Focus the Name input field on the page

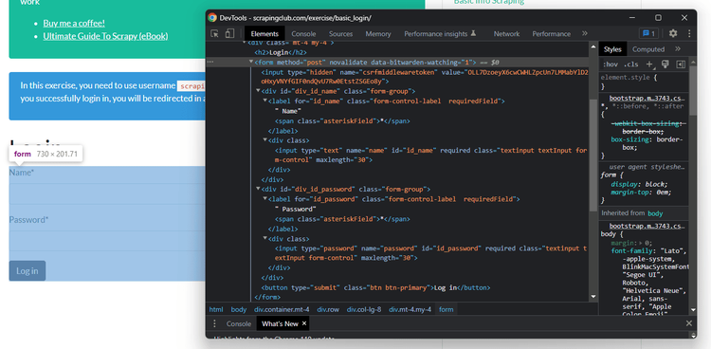[x=107, y=193]
